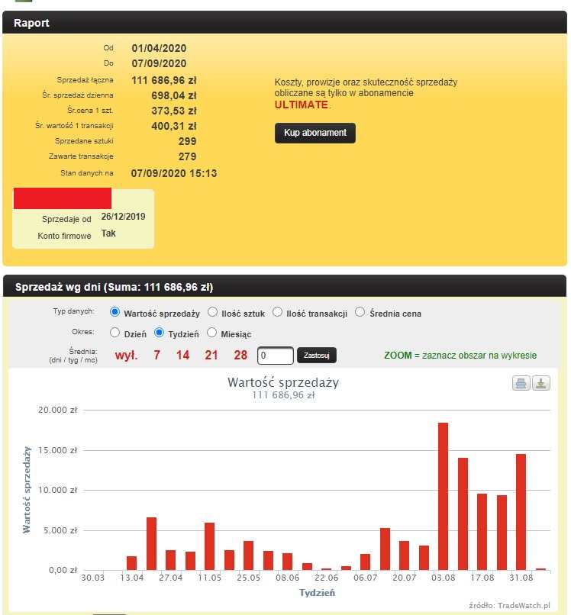Select the Wartość sprzedaży radio button
Viewport: 571px width, 615px height.
point(115,312)
